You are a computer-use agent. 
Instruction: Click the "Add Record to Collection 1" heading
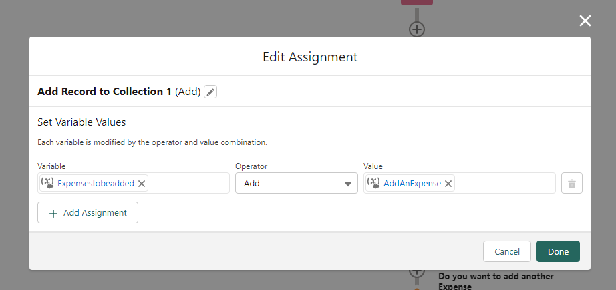pyautogui.click(x=104, y=92)
